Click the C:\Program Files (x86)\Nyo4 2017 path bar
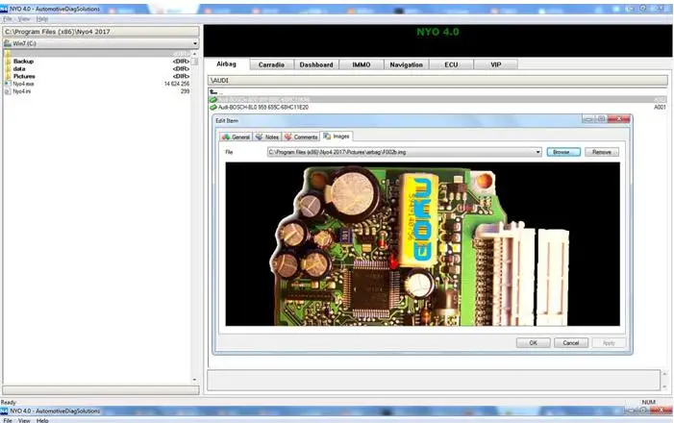Image resolution: width=674 pixels, height=423 pixels. click(x=101, y=32)
